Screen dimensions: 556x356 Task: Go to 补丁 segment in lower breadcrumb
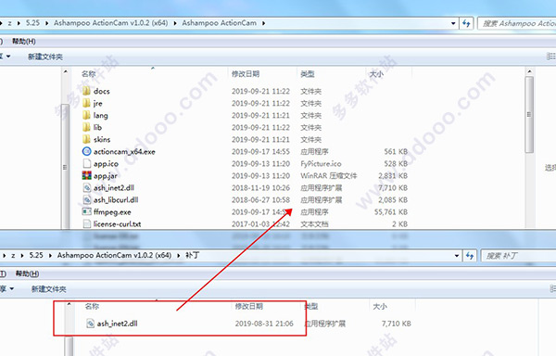point(192,255)
